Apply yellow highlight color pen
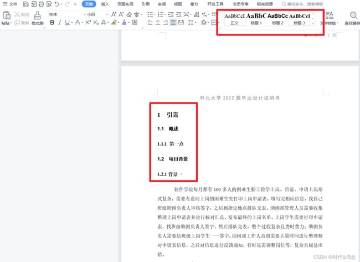Screen dimensions: 360x262 coord(114,22)
